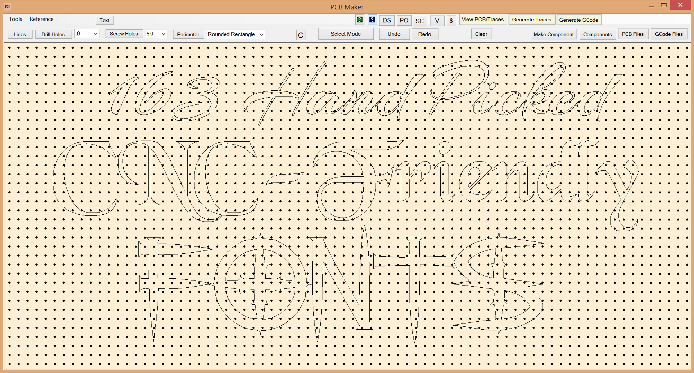Image resolution: width=694 pixels, height=373 pixels.
Task: Activate the Lines drawing mode
Action: (20, 34)
